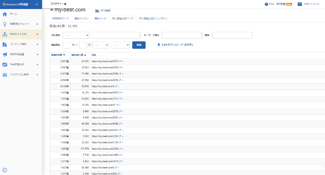Screen dimensions: 325x175
Task: Collapse the sidebar with the left arrow icon
Action: [37, 4]
